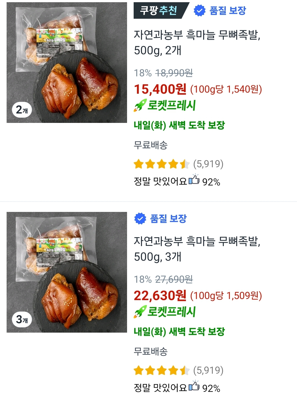
Task: Click the 로켓프레시 label on the 3개 listing
Action: pyautogui.click(x=172, y=312)
